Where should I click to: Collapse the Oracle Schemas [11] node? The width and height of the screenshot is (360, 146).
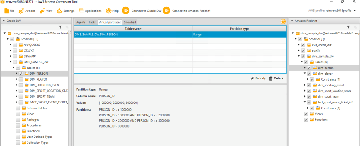(x=8, y=39)
